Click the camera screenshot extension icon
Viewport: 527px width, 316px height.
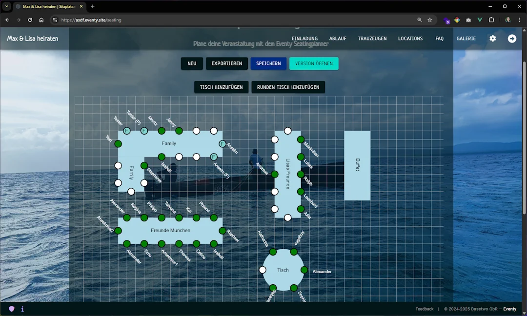[x=468, y=20]
